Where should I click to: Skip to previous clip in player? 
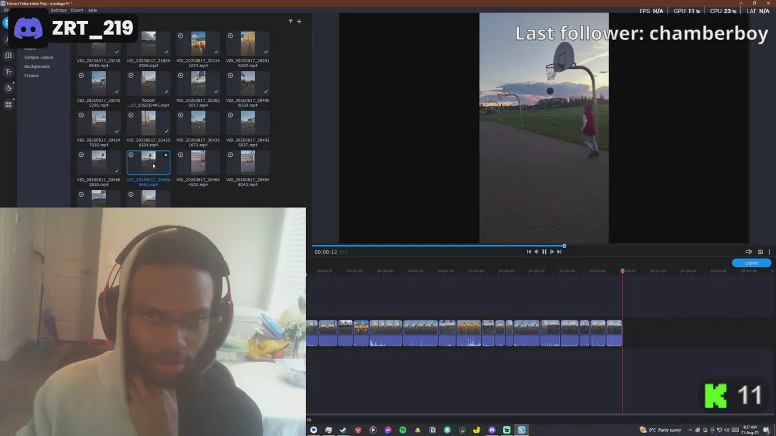529,252
